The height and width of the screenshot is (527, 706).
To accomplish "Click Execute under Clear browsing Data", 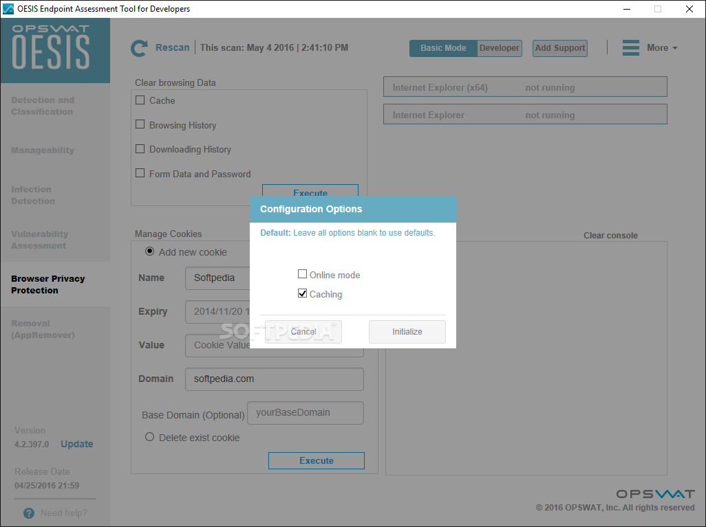I will click(310, 190).
